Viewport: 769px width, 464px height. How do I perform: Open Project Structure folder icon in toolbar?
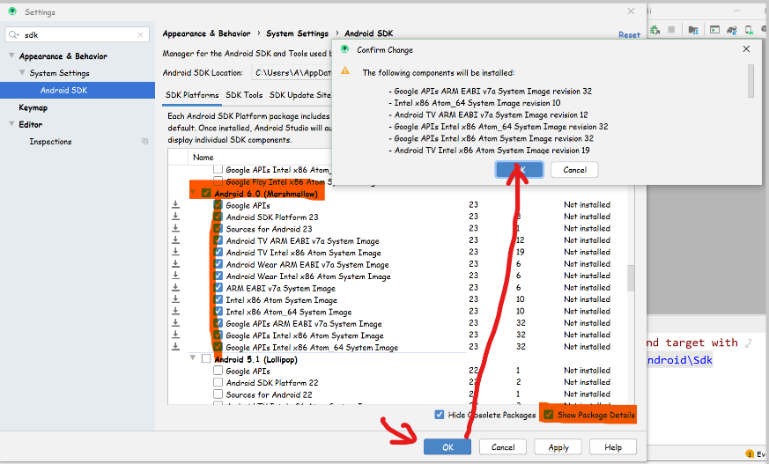pyautogui.click(x=693, y=30)
